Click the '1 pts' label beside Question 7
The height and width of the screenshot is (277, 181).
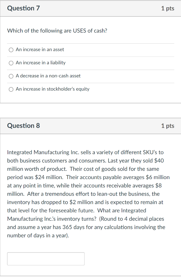[167, 8]
